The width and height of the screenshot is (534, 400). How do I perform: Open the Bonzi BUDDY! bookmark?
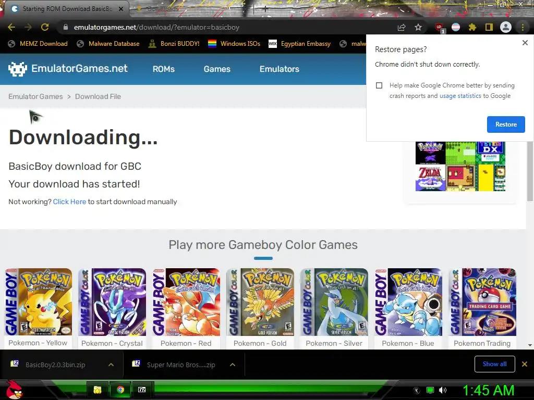(x=174, y=44)
